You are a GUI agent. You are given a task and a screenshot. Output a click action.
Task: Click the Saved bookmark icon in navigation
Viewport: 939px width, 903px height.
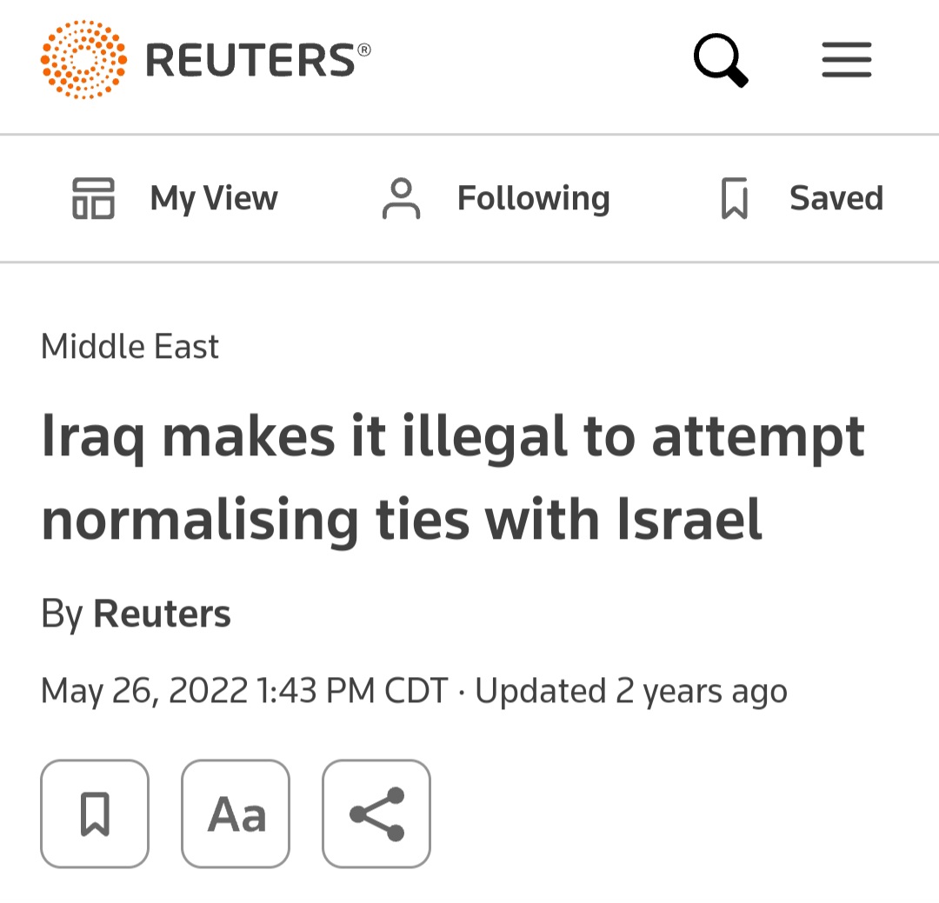click(x=735, y=198)
